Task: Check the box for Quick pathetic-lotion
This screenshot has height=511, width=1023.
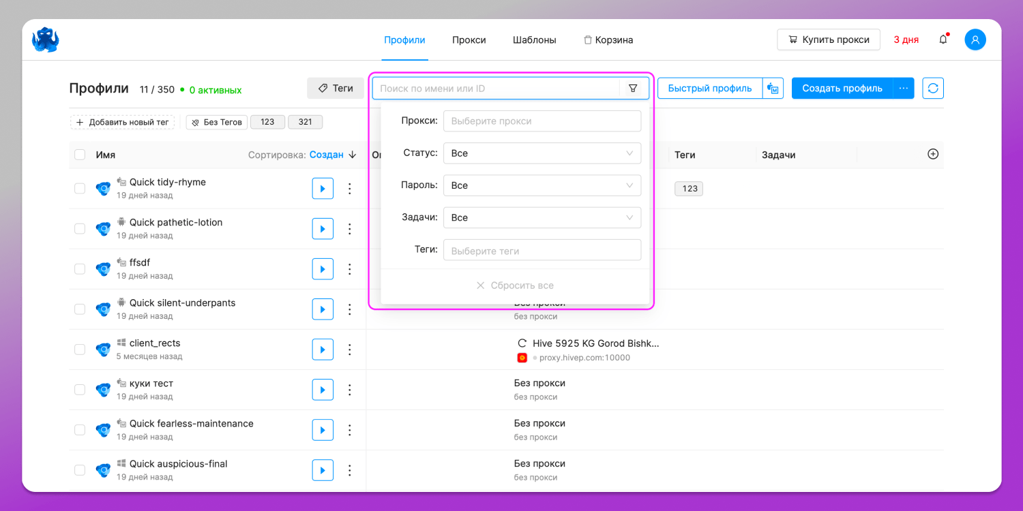Action: pos(80,228)
